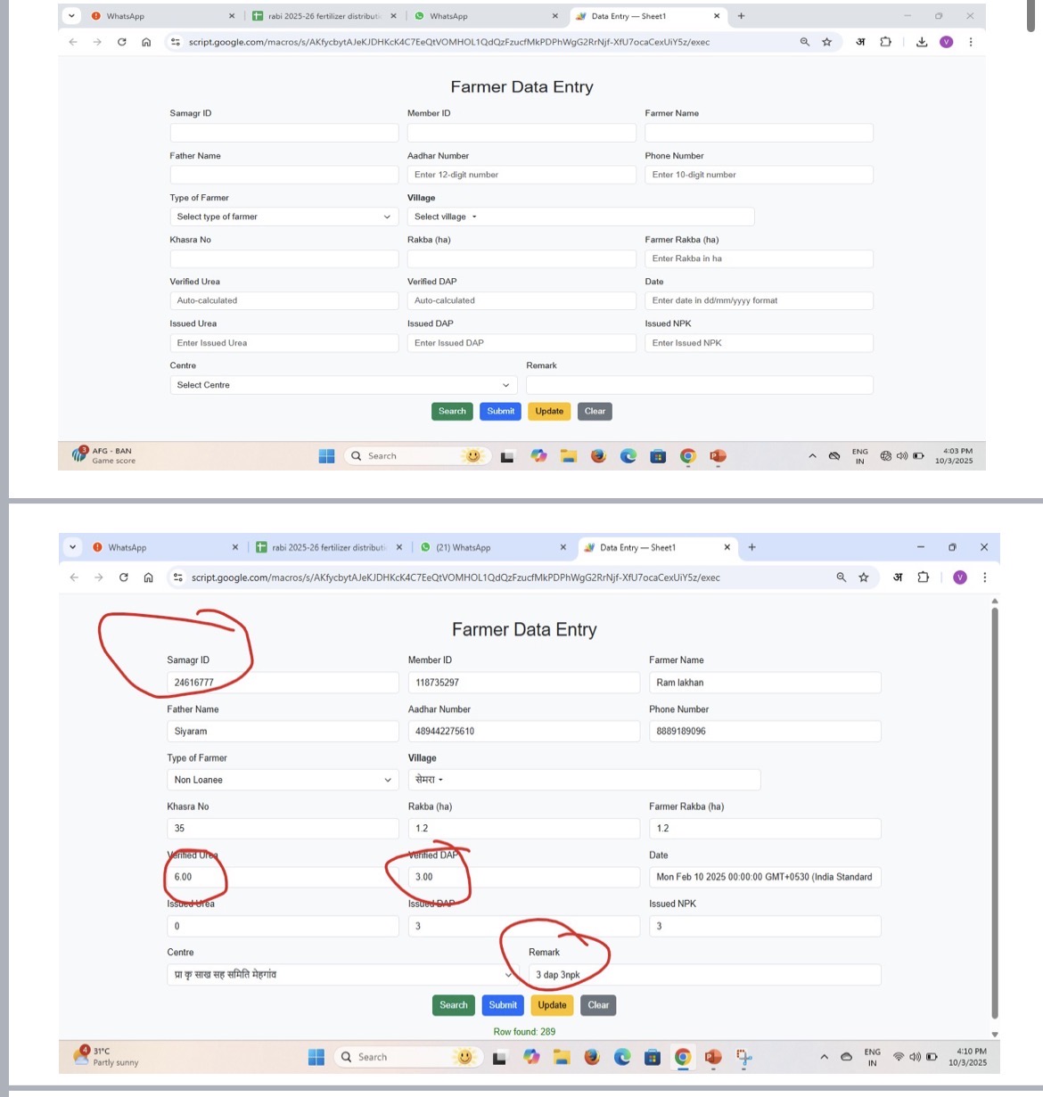Expand the Select Centre dropdown
This screenshot has width=1043, height=1097.
(342, 384)
